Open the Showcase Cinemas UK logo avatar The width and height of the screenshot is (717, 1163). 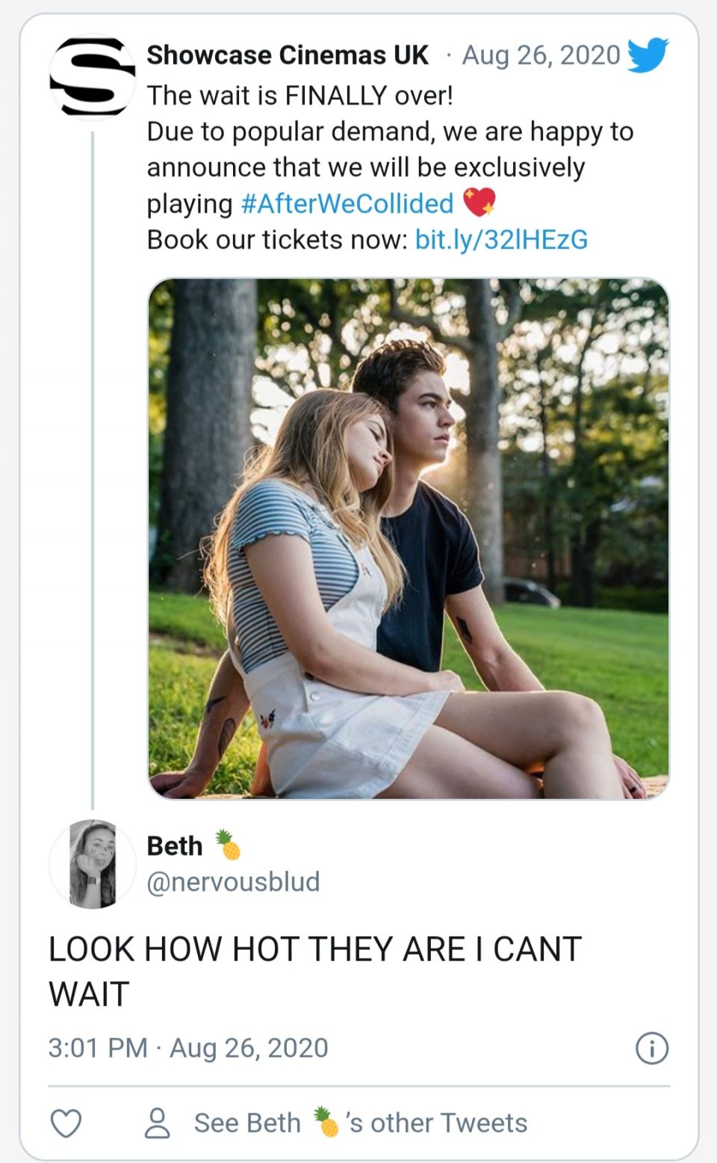93,77
